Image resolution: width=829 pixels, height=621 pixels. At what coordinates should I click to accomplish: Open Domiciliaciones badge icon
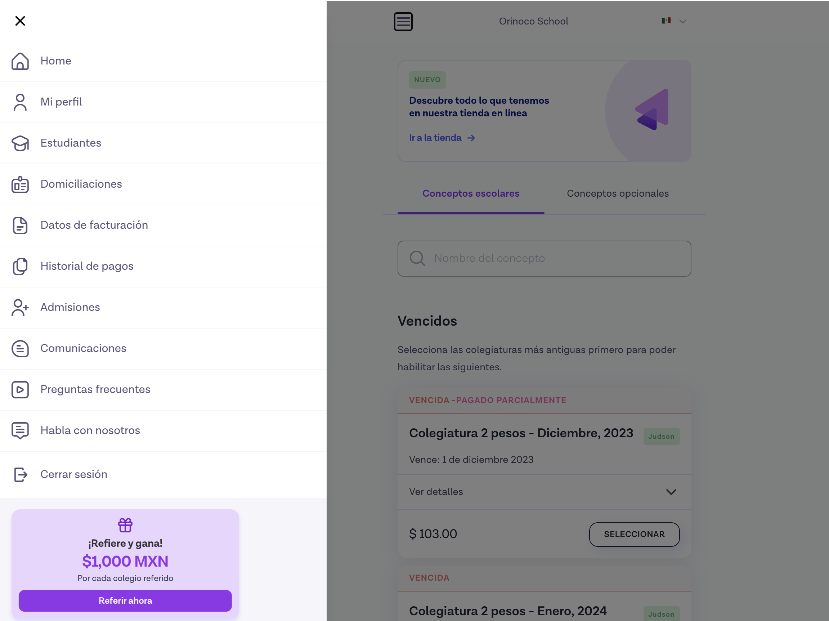pyautogui.click(x=20, y=184)
